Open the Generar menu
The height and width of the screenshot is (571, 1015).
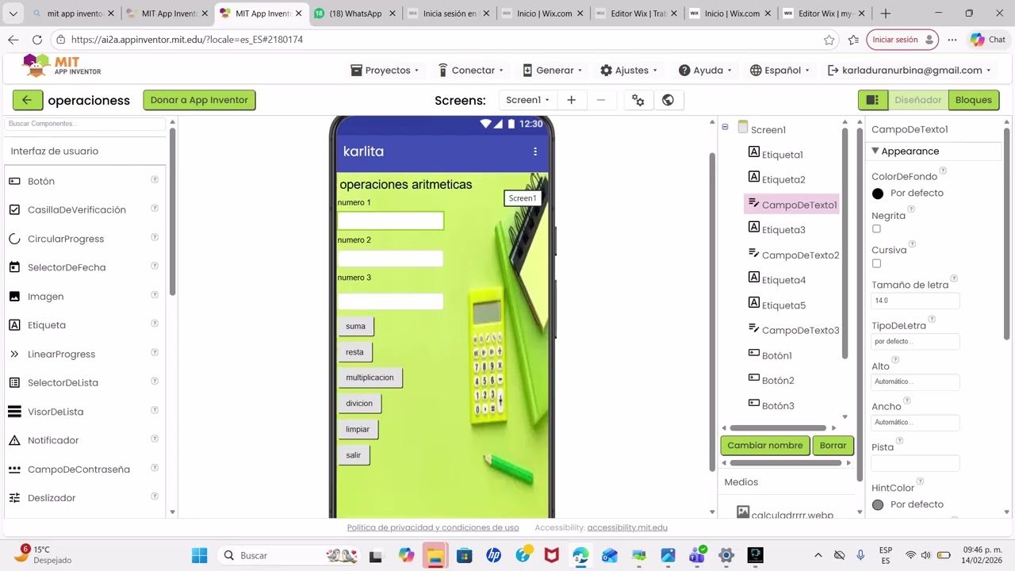[553, 70]
